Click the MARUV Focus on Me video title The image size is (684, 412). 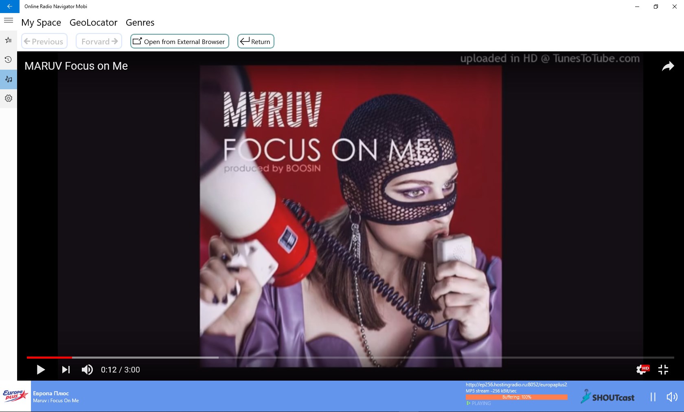[x=76, y=66]
